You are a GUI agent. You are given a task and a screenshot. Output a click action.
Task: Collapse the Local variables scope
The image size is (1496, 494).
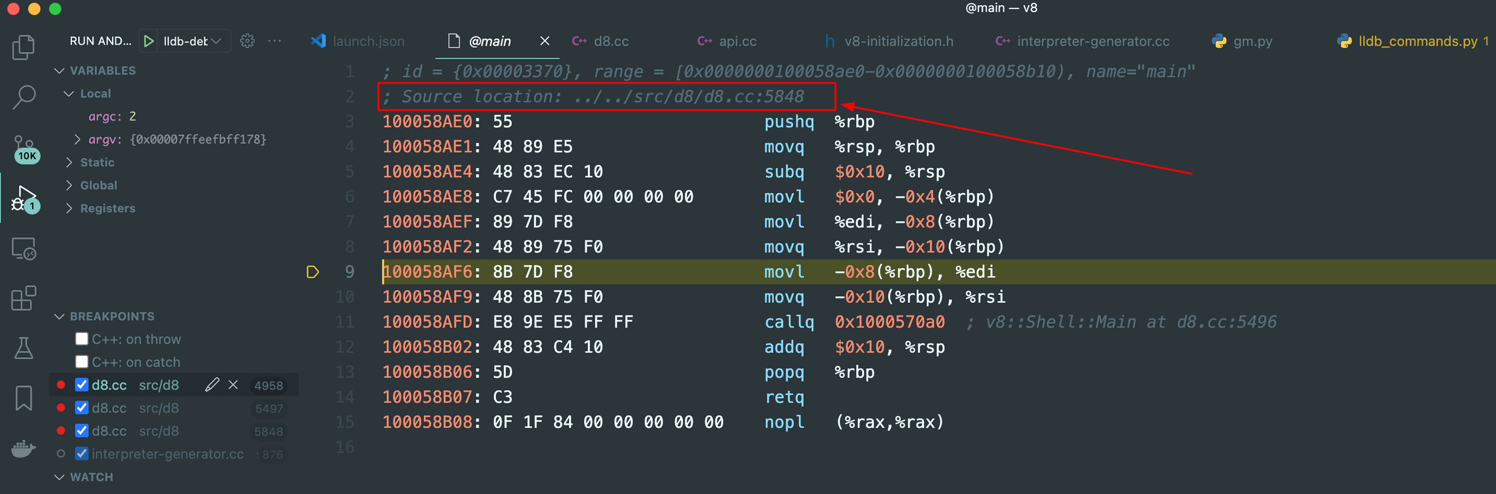coord(69,94)
